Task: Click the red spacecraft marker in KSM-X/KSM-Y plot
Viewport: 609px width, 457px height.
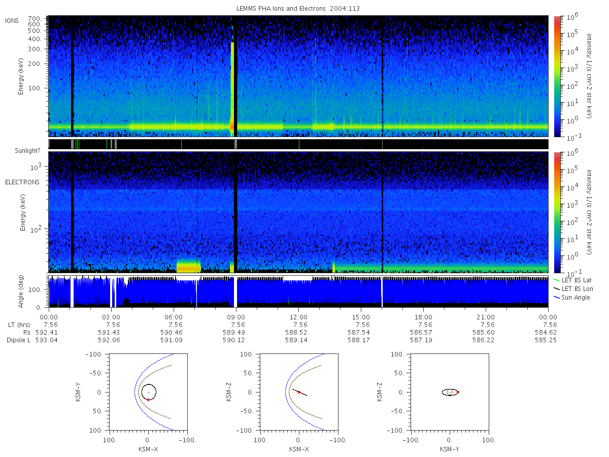Action: pyautogui.click(x=148, y=400)
